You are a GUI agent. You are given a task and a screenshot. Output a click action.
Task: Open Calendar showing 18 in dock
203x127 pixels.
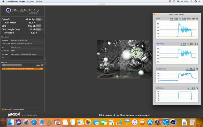pyautogui.click(x=57, y=122)
